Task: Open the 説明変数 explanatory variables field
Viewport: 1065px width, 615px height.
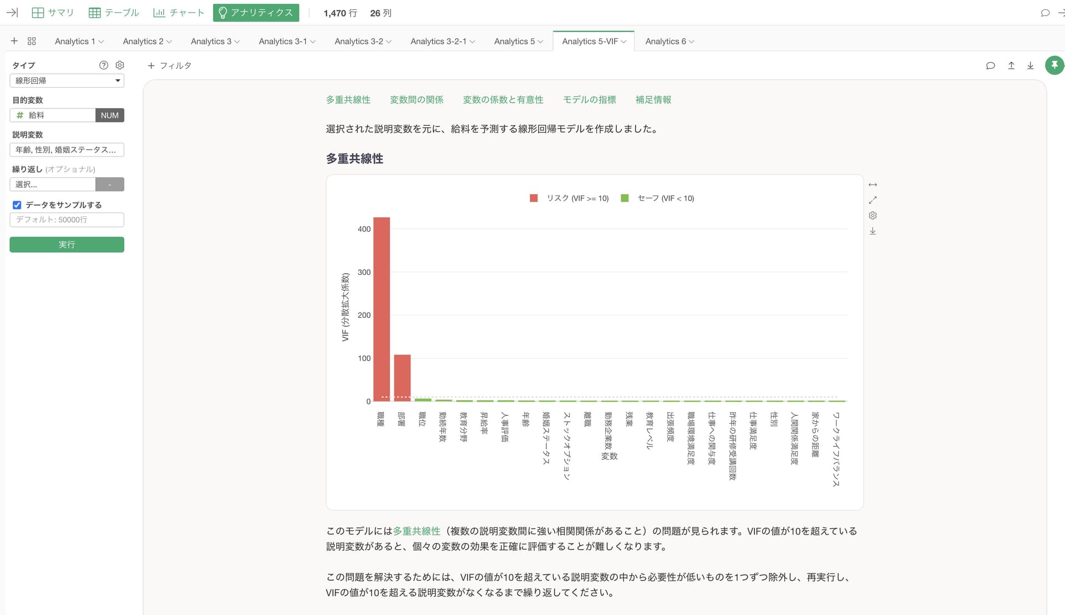Action: tap(67, 150)
